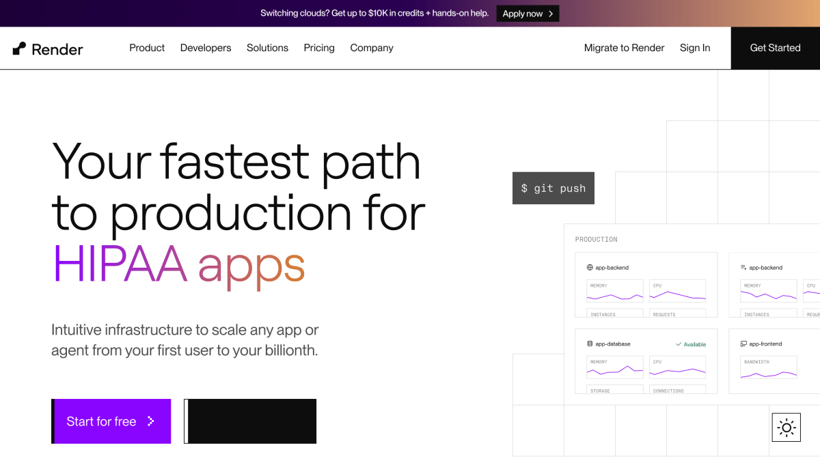Click the Migrate to Render link
820x461 pixels.
tap(624, 48)
